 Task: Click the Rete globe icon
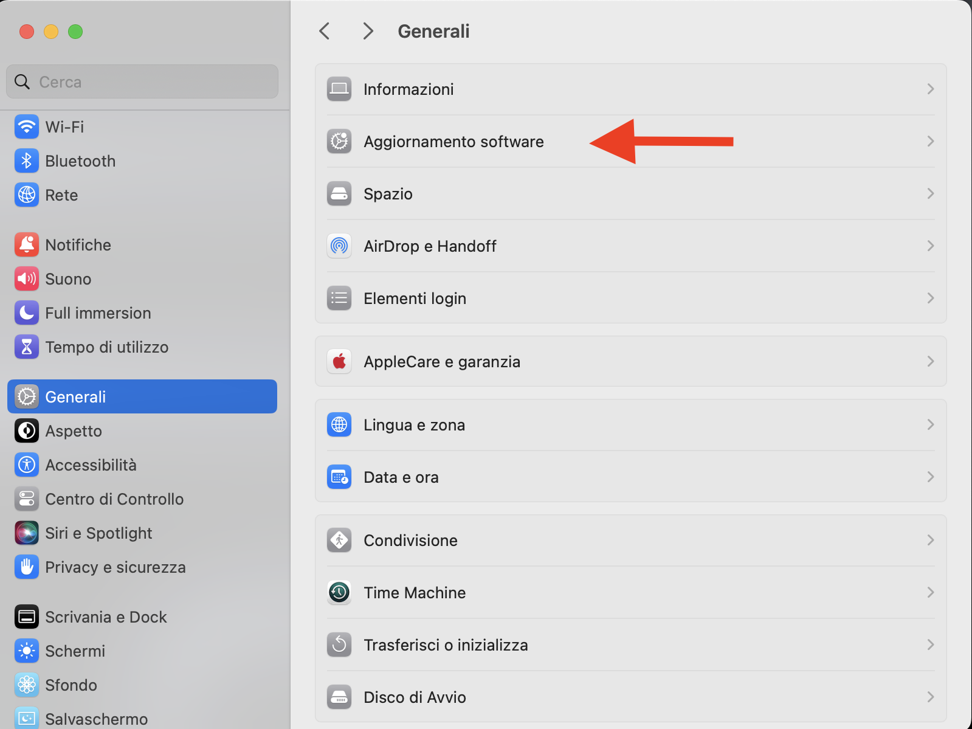pyautogui.click(x=27, y=195)
